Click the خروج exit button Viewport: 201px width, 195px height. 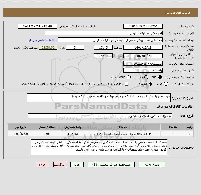click(43, 165)
